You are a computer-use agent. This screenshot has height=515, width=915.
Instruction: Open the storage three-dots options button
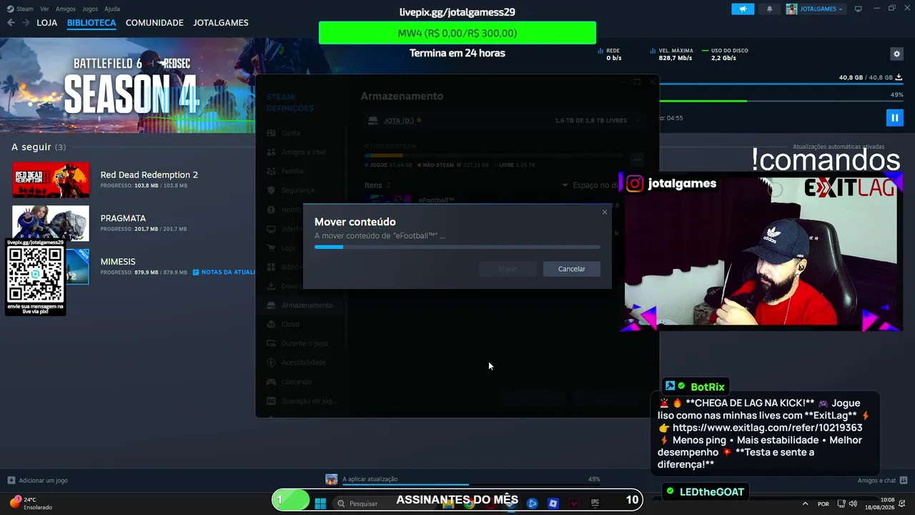click(x=636, y=160)
